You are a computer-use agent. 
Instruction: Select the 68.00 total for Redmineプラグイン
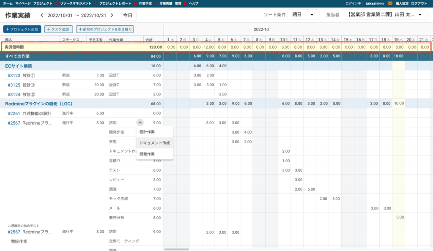tap(156, 104)
